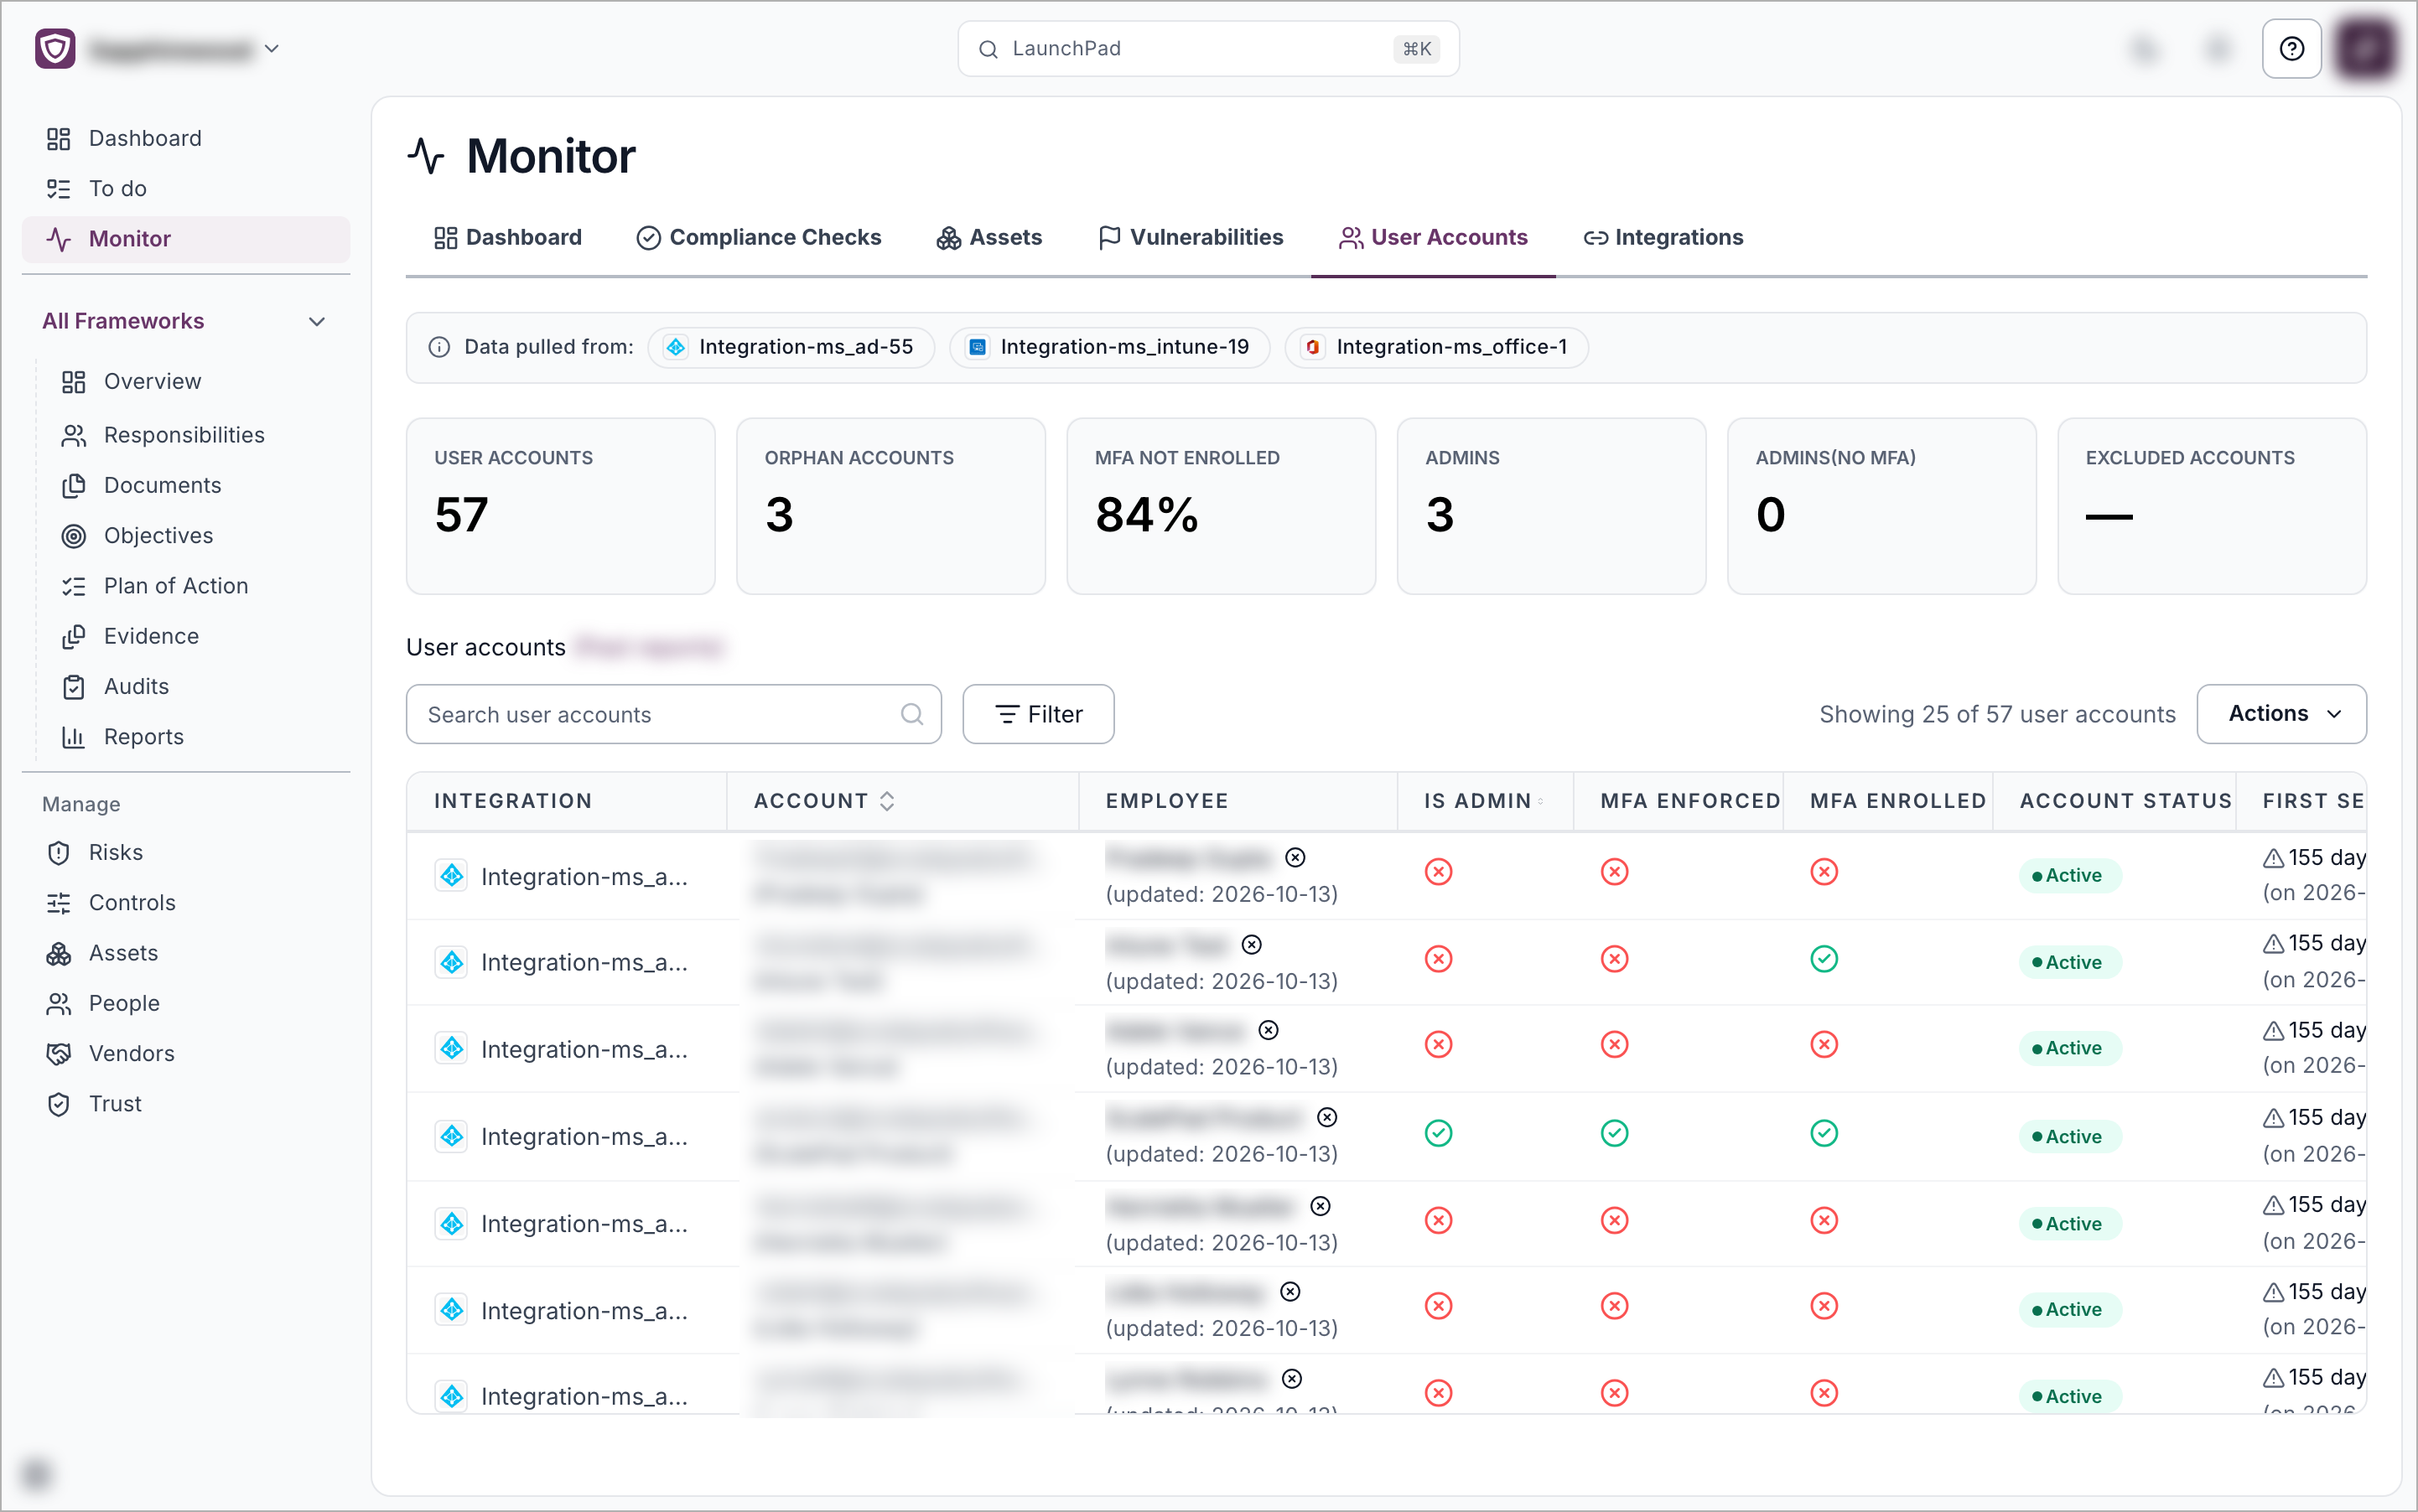
Task: Open People under Manage
Action: coord(186,1003)
